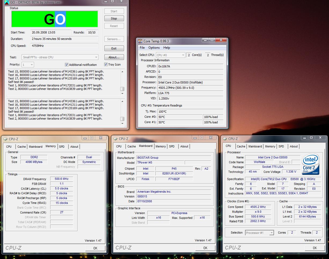Screen dimensions: 329x259
Task: Click the Code Name Wolfdale value
Action: (x=259, y=162)
